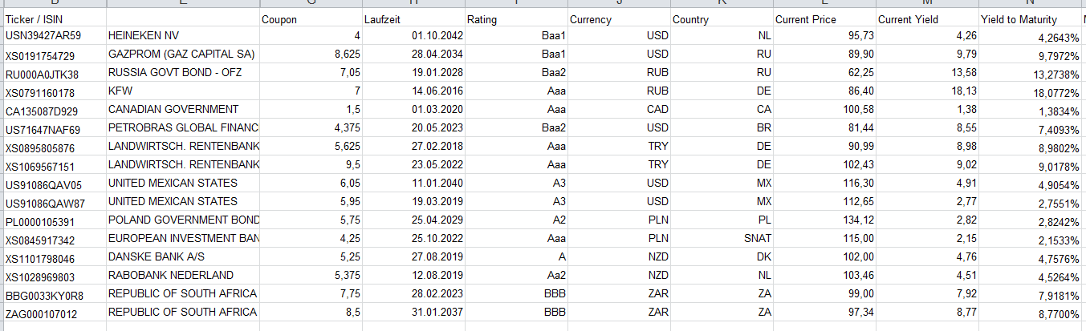Select the KFW bond name cell
1086x331 pixels.
tap(182, 91)
